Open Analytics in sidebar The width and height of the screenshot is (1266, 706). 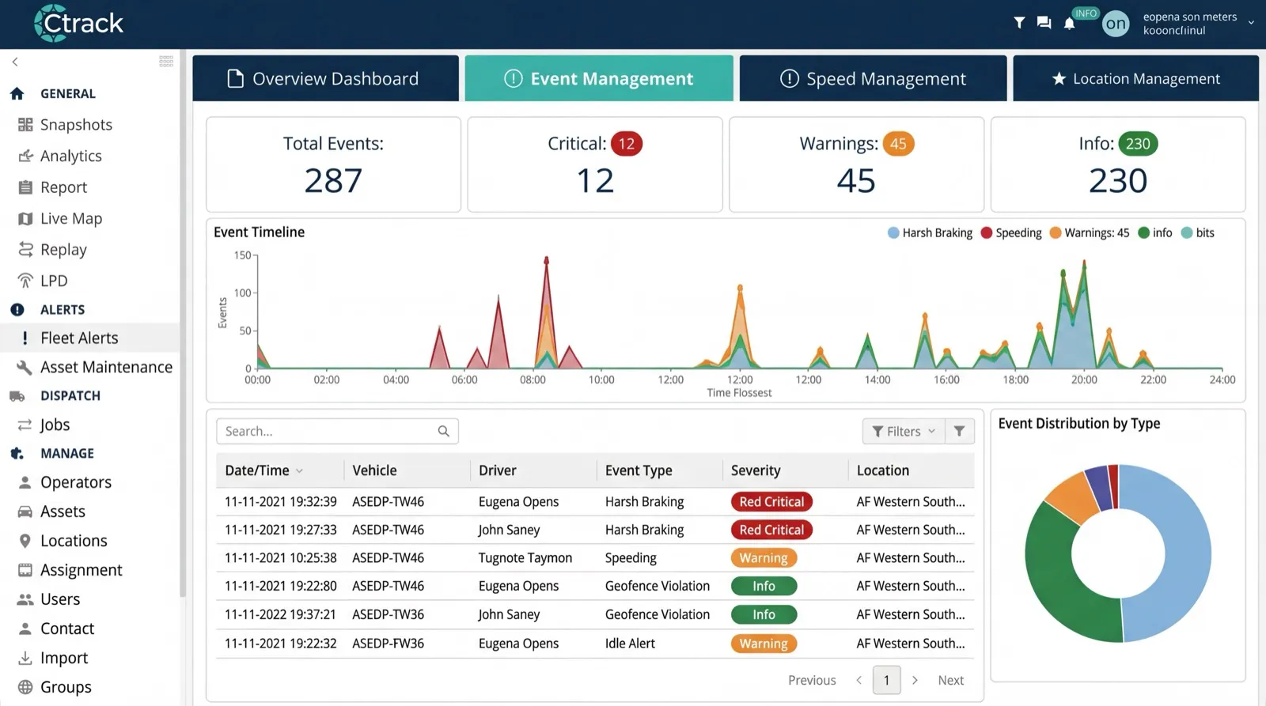(x=71, y=156)
